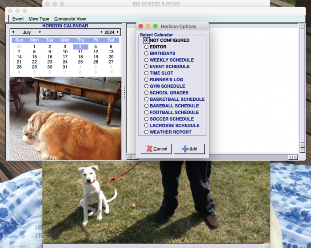Advance to next month arrow
The height and width of the screenshot is (248, 311).
[40, 32]
